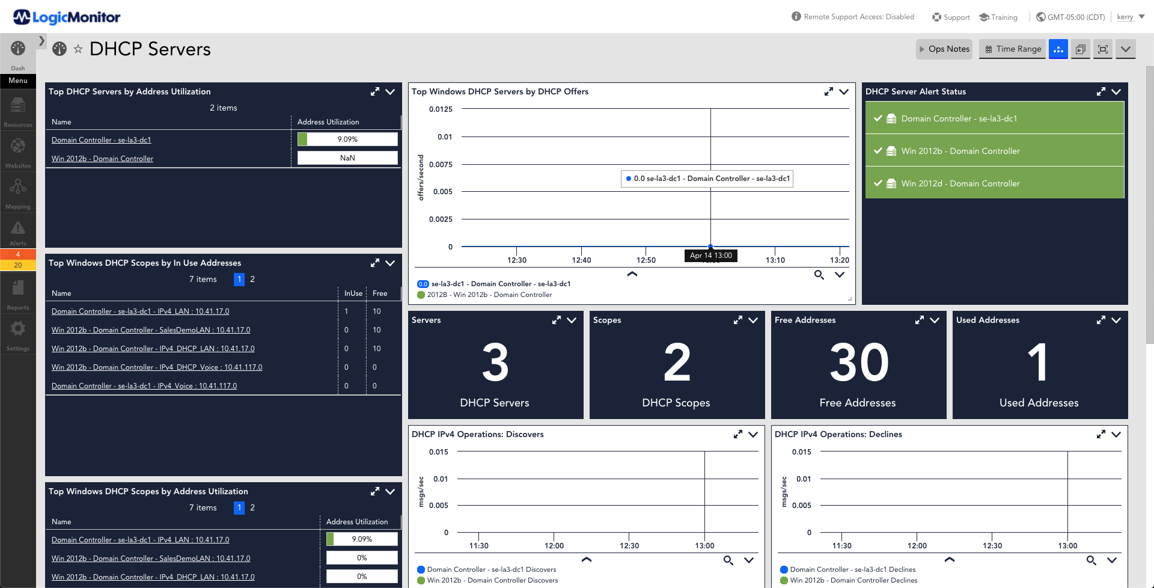Open SalesDemoLAN : 10.41.17.0 scope link in In Use table

151,330
